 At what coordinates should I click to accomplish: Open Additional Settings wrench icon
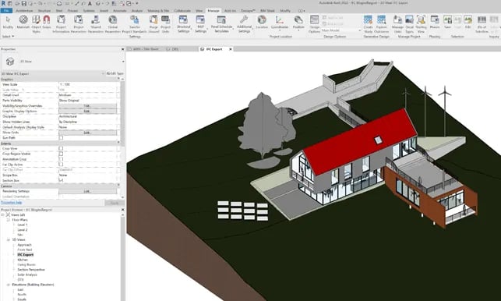pyautogui.click(x=244, y=24)
